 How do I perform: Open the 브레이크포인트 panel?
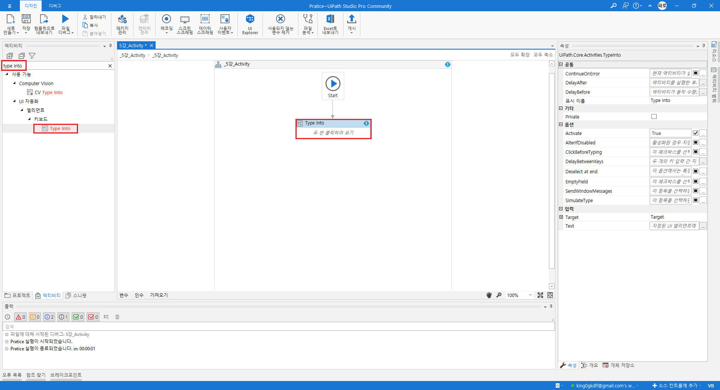pos(66,375)
